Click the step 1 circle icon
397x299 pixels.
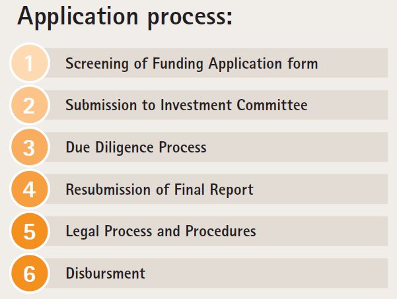coord(30,63)
